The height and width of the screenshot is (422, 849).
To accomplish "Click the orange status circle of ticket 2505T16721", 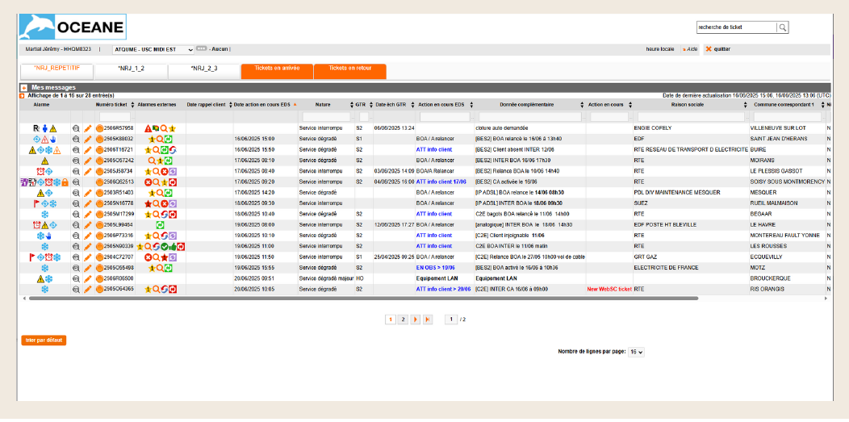I will (99, 150).
